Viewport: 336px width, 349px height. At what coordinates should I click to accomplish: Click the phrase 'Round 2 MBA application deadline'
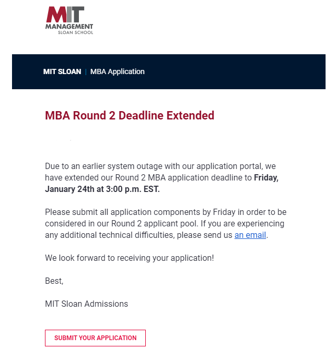tap(173, 177)
